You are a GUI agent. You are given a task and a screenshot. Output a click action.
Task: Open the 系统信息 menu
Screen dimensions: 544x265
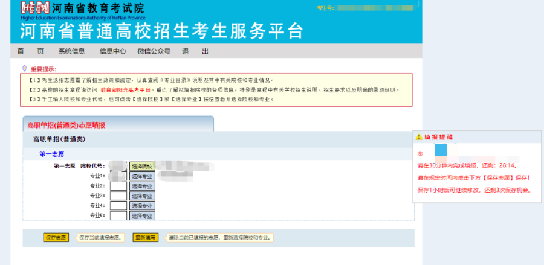(71, 51)
